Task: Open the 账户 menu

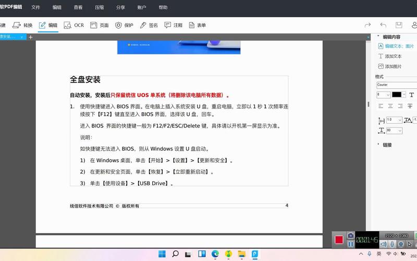Action: pos(142,7)
